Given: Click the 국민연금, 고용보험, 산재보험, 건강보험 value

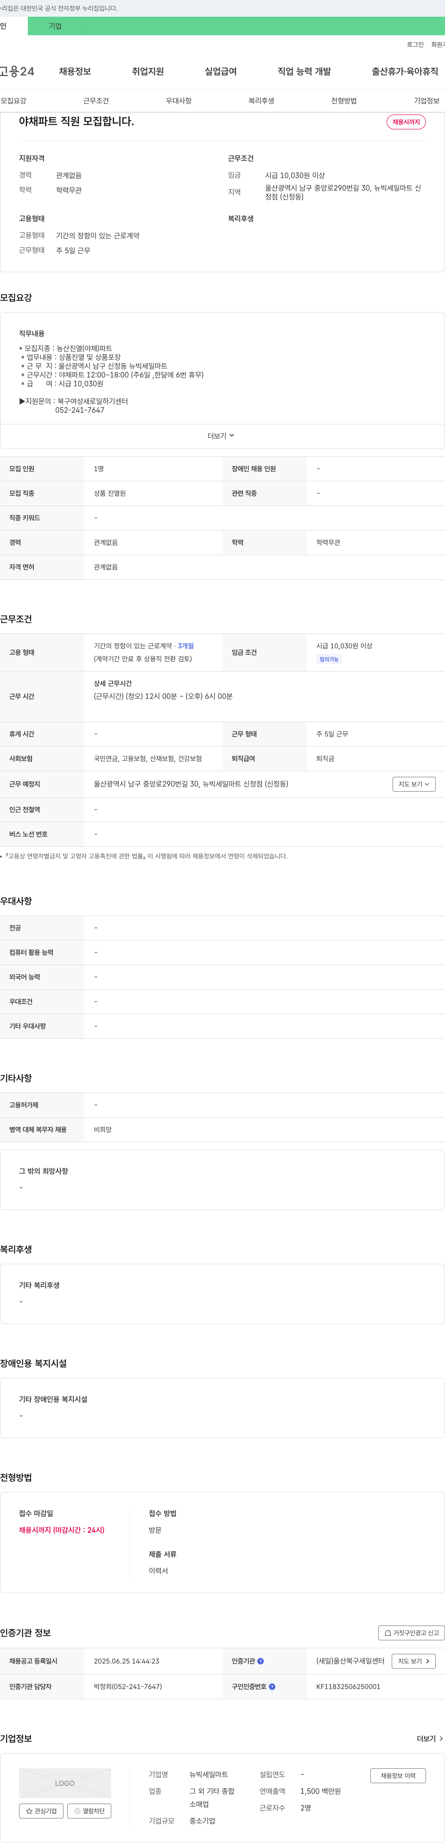Looking at the screenshot, I should click(x=148, y=758).
